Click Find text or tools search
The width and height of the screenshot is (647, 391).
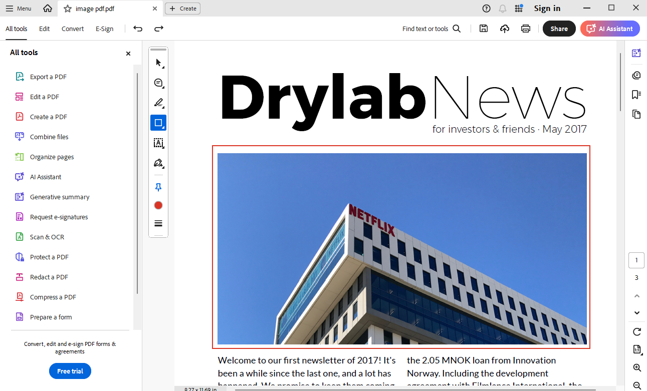432,29
